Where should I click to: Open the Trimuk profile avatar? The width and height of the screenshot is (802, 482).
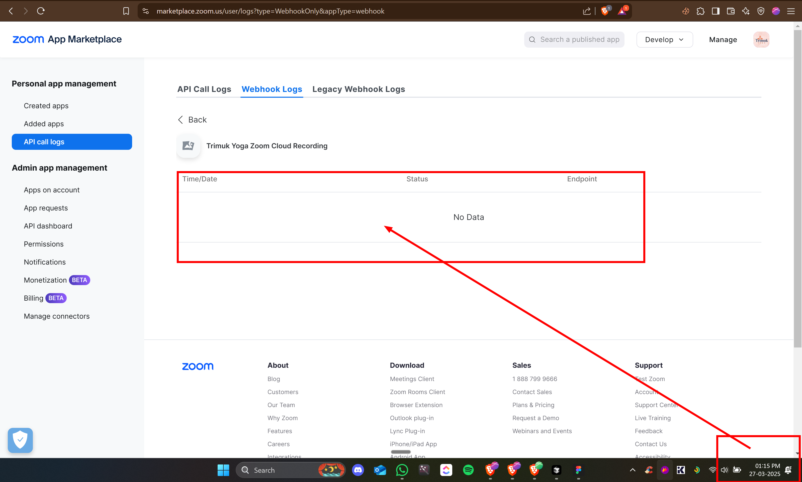point(761,40)
